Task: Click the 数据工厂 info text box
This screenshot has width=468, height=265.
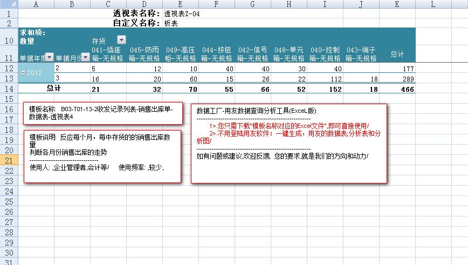Action: pos(289,143)
